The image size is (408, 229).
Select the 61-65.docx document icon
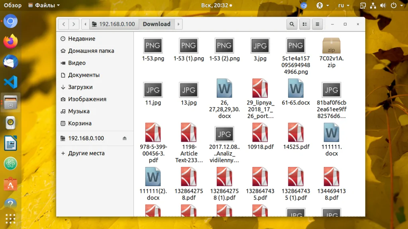point(296,88)
